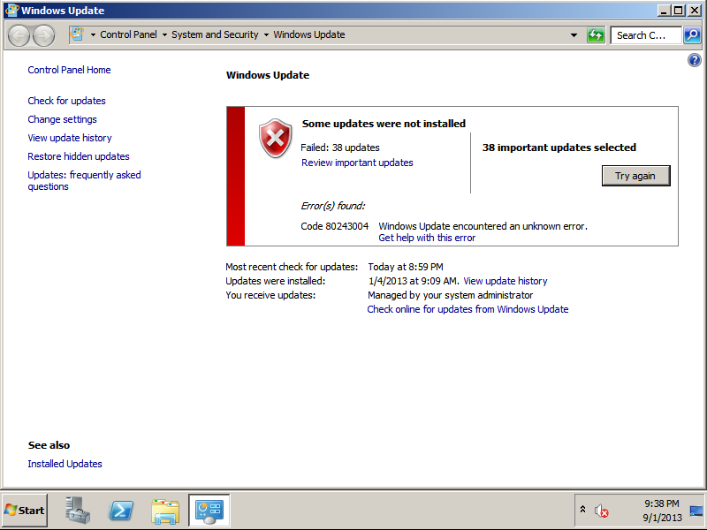The height and width of the screenshot is (530, 707).
Task: Open Installed Updates link
Action: tap(65, 464)
